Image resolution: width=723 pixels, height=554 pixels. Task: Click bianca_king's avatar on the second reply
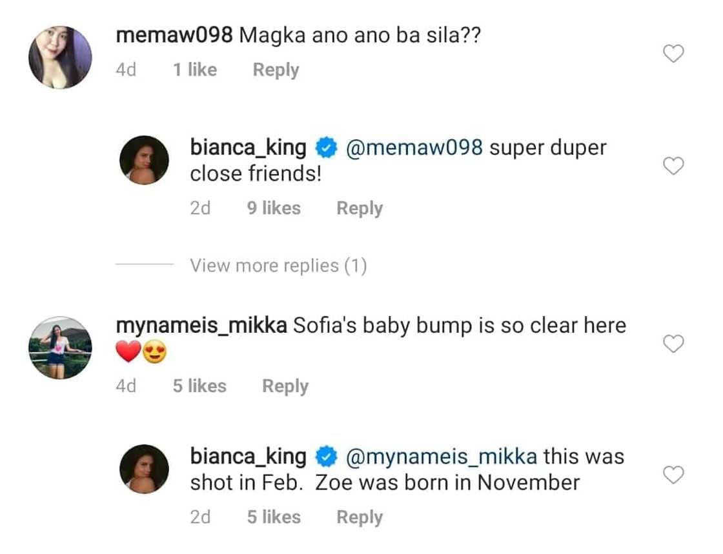143,469
